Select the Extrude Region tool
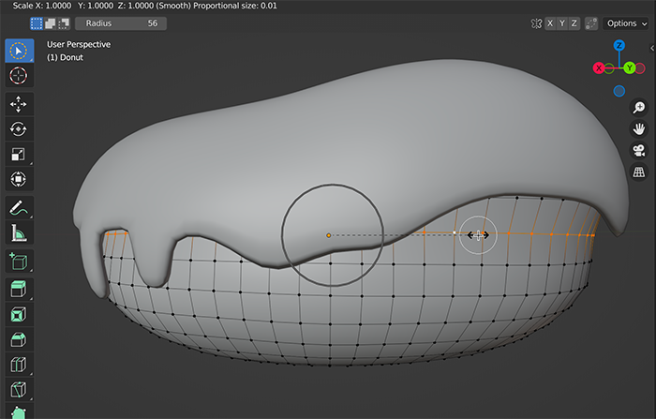This screenshot has width=656, height=419. [x=19, y=290]
